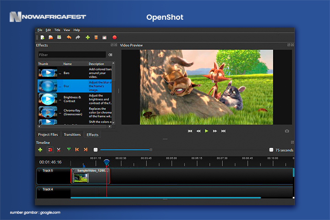This screenshot has width=330, height=220.
Task: Click the blue playhead marker
Action: coord(107,162)
